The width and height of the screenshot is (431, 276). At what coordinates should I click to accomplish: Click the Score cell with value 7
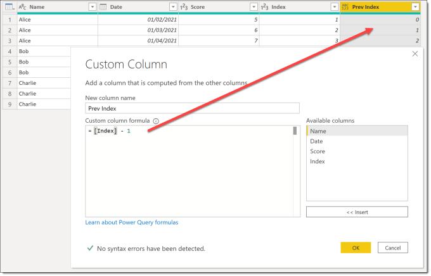(x=219, y=41)
